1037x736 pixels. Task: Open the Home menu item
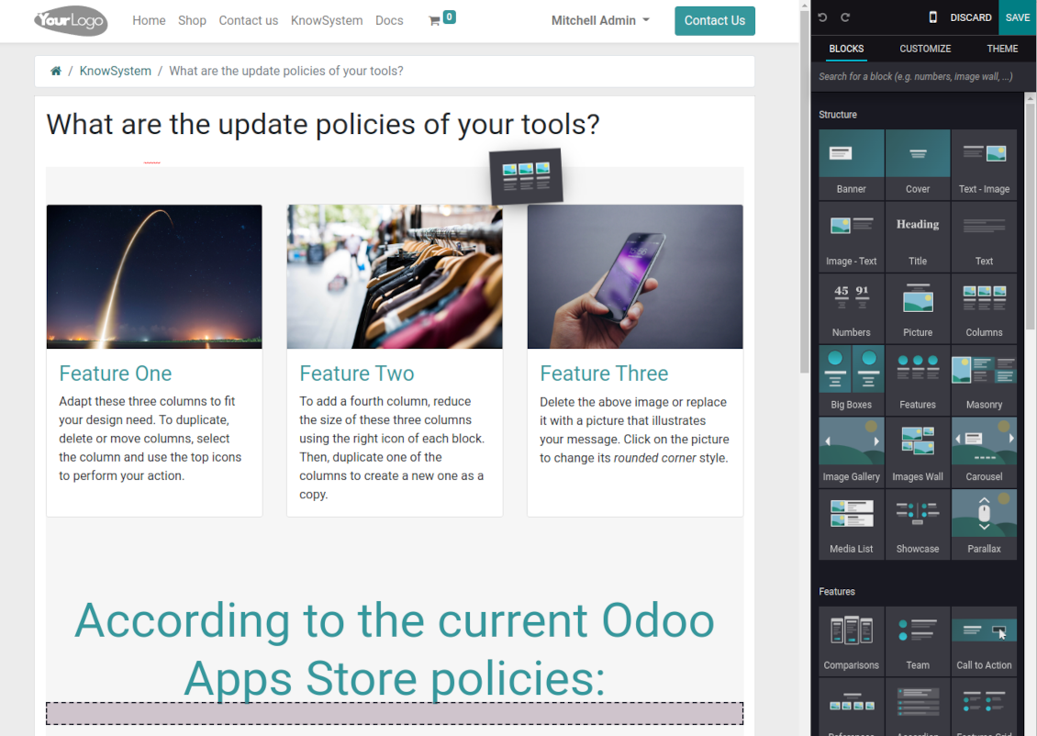click(149, 20)
